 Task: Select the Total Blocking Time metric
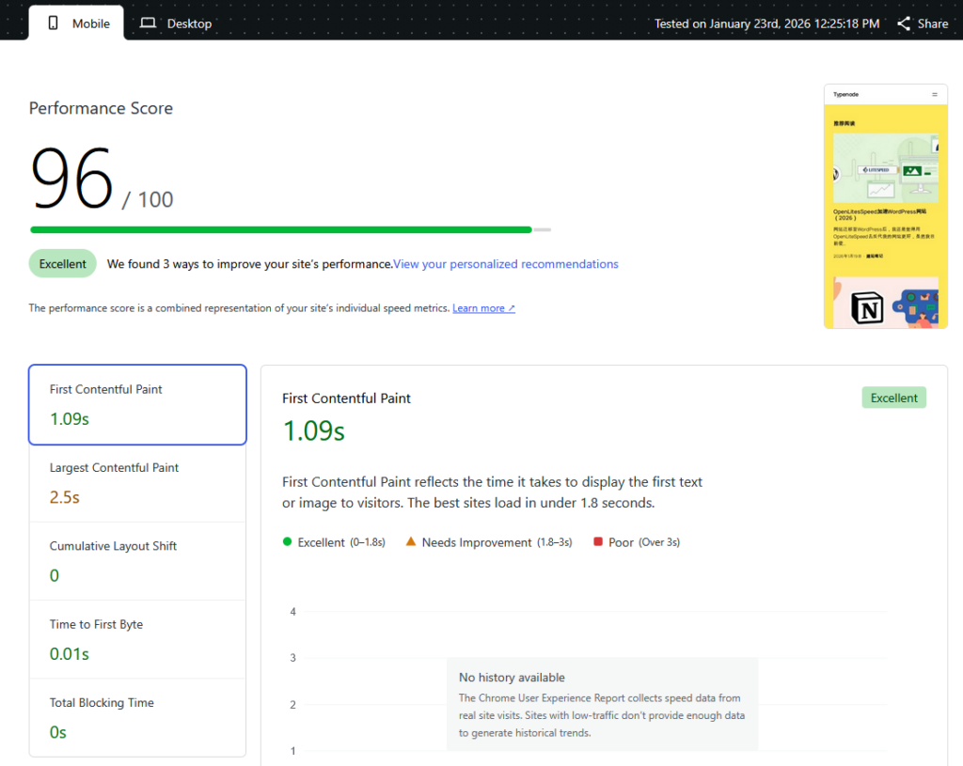(x=137, y=717)
